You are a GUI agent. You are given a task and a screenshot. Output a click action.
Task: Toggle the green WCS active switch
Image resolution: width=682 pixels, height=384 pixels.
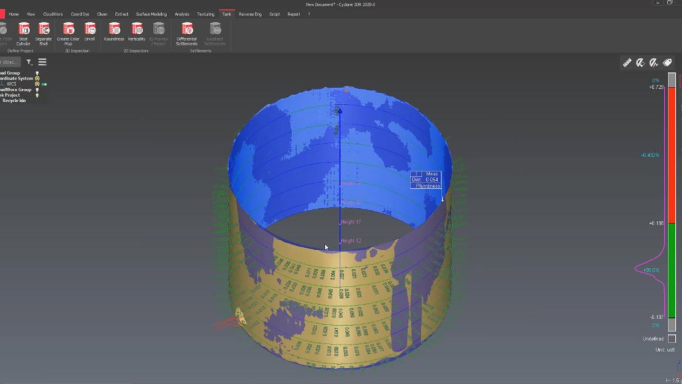point(44,84)
